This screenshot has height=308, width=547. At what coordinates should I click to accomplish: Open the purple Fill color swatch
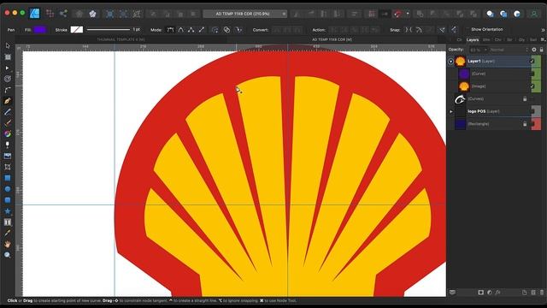tap(40, 30)
